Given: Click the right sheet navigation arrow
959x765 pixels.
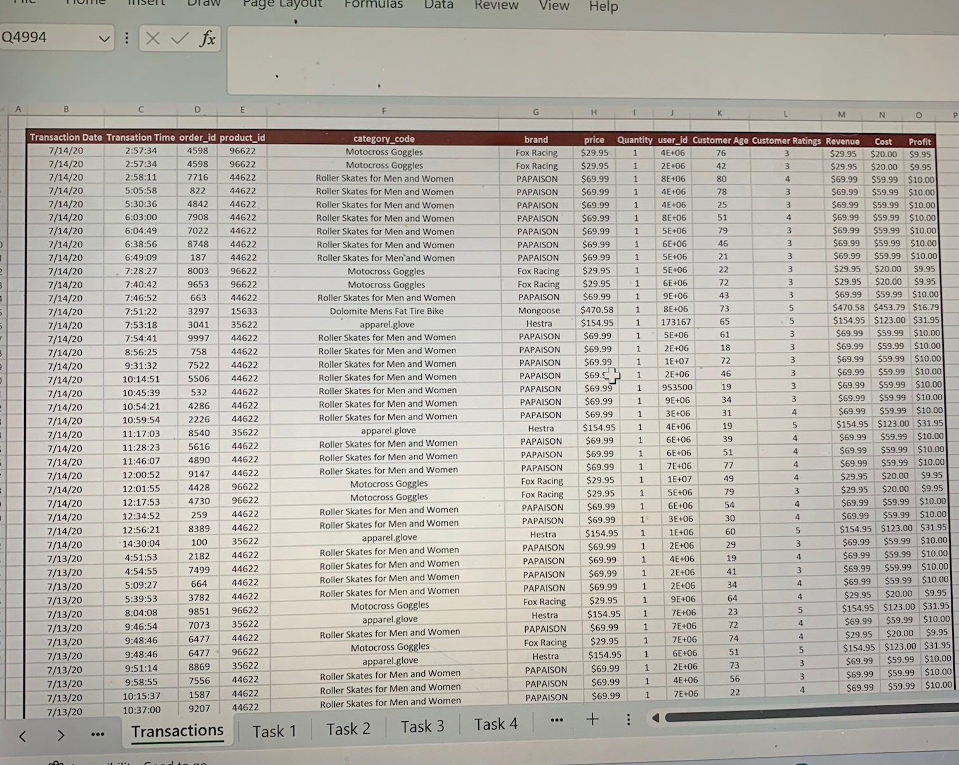Looking at the screenshot, I should point(60,735).
